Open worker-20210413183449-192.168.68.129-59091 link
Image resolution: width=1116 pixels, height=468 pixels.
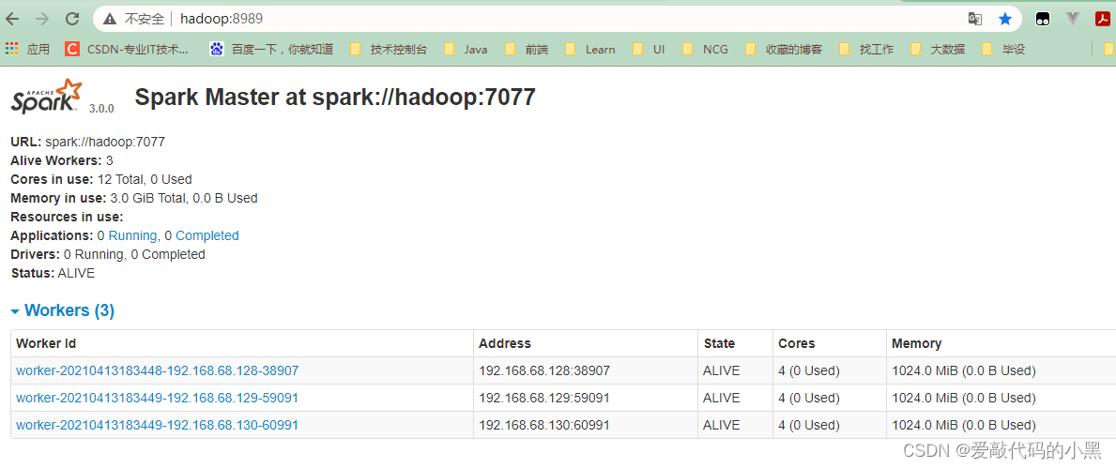click(157, 398)
